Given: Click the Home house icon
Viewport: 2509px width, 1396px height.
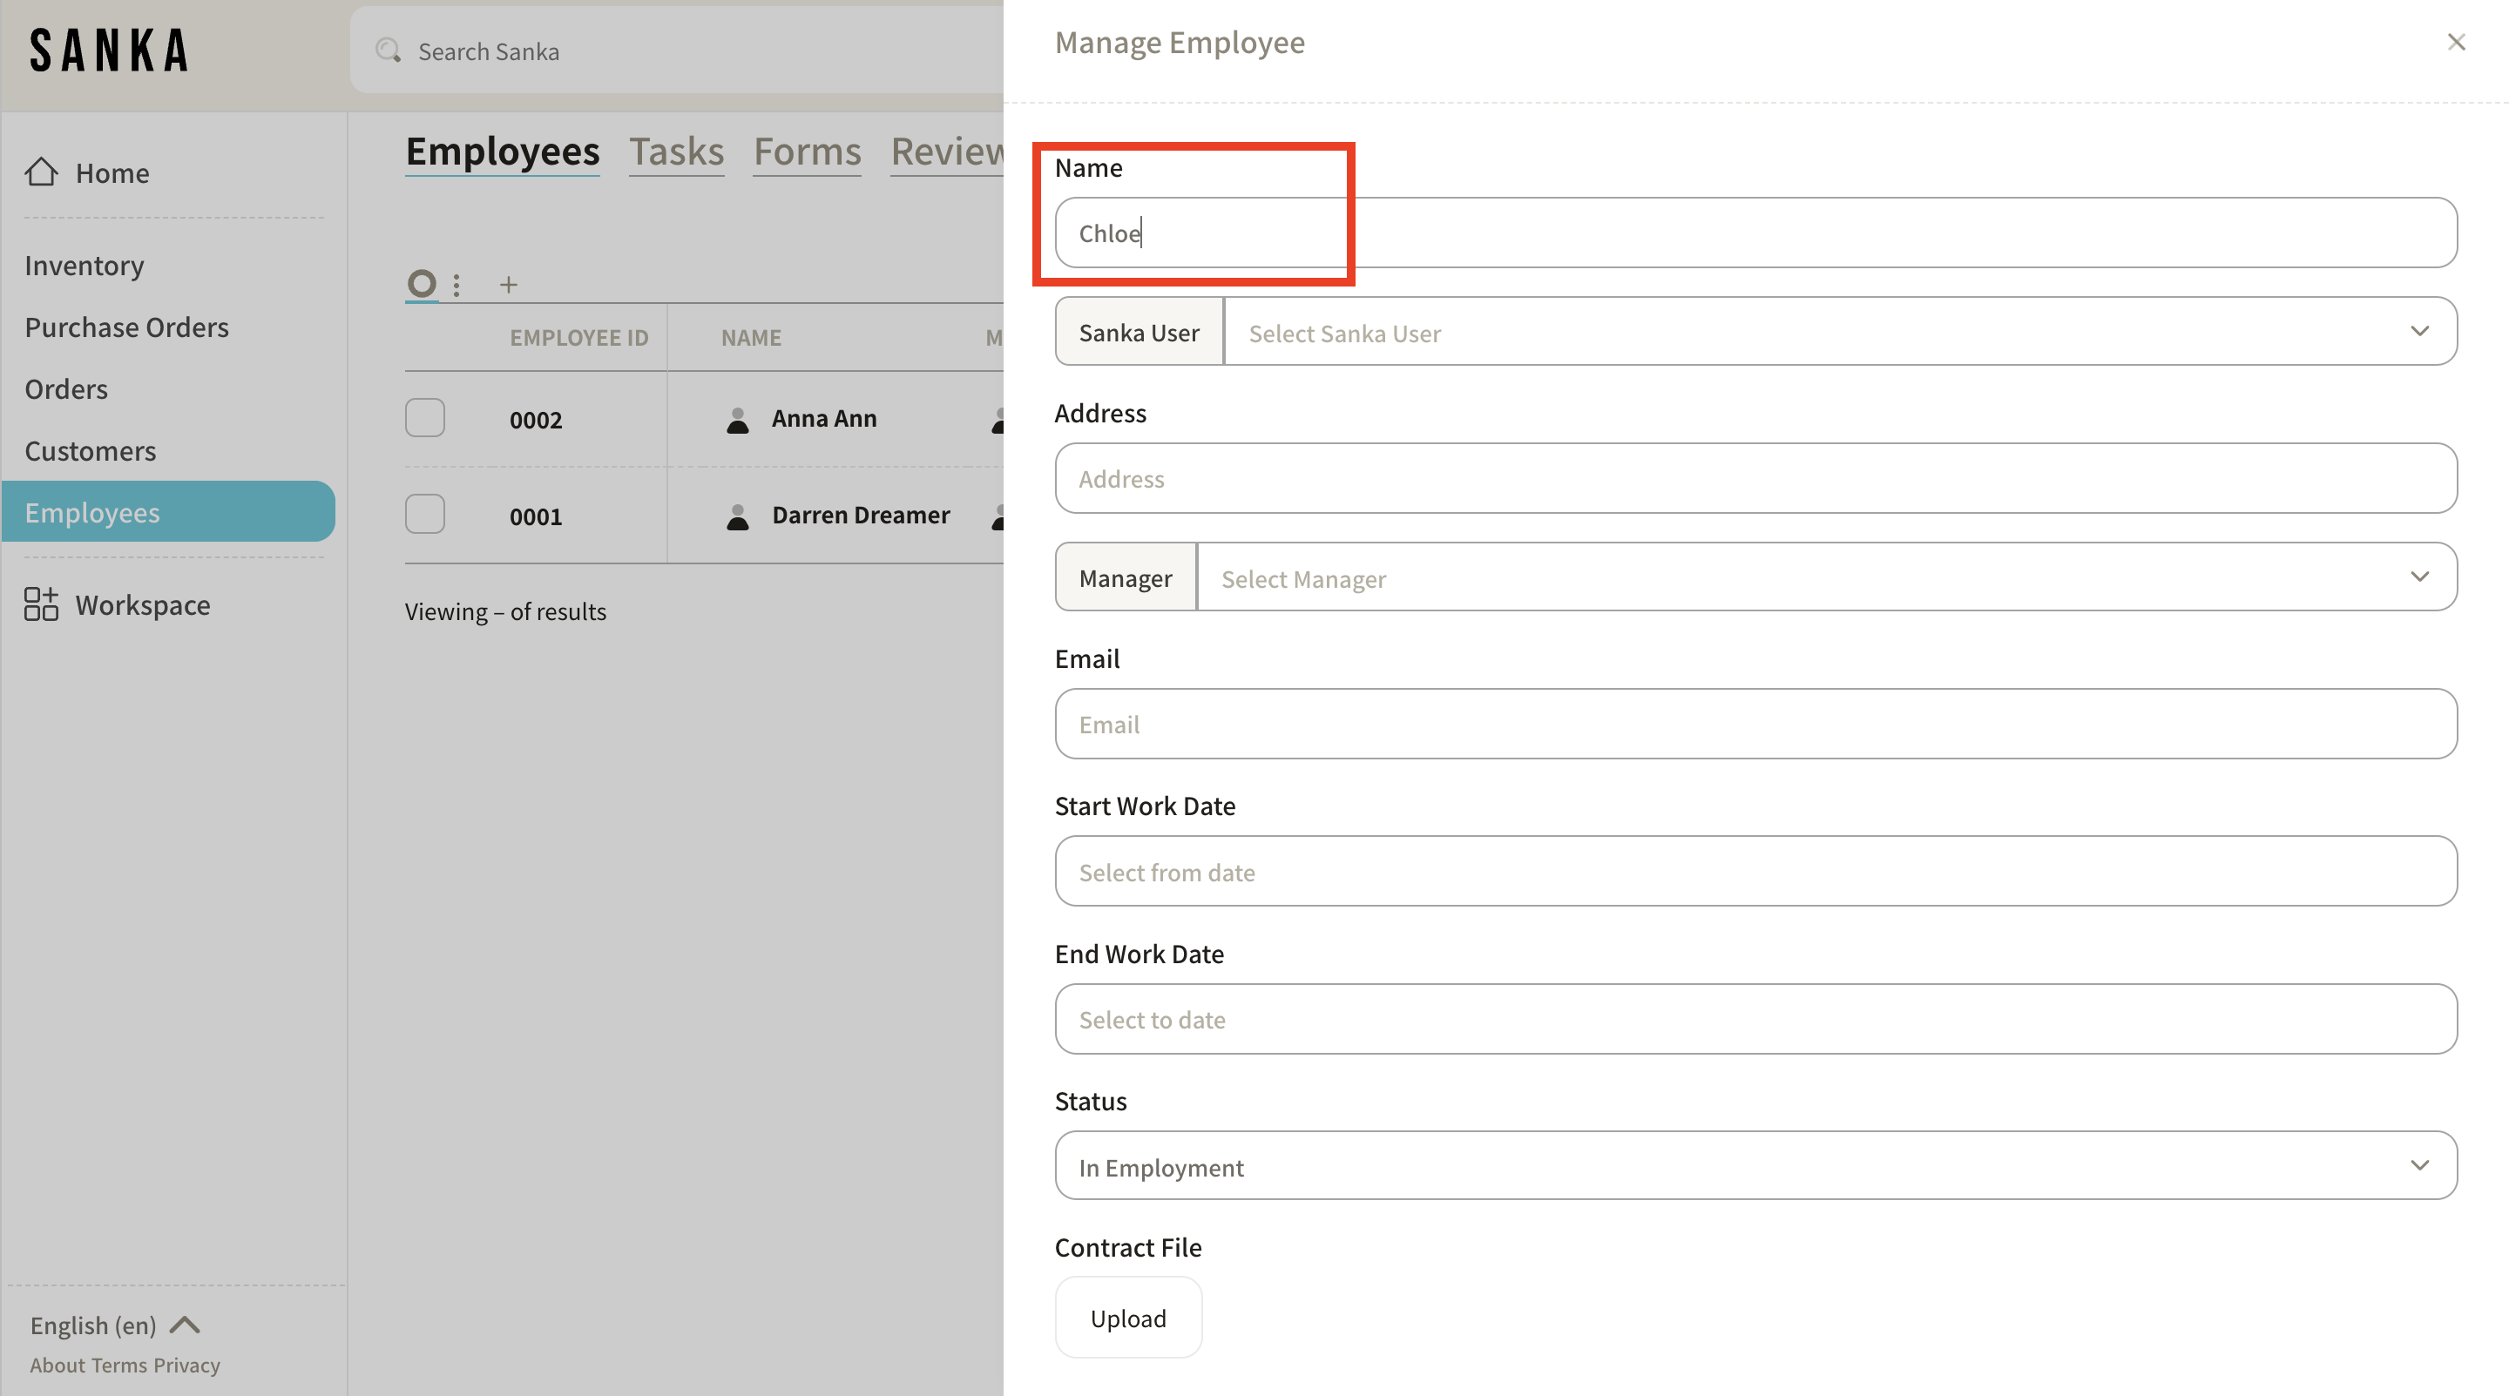Looking at the screenshot, I should pyautogui.click(x=41, y=172).
